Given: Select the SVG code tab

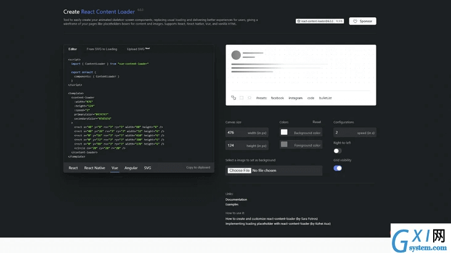Looking at the screenshot, I should (147, 168).
